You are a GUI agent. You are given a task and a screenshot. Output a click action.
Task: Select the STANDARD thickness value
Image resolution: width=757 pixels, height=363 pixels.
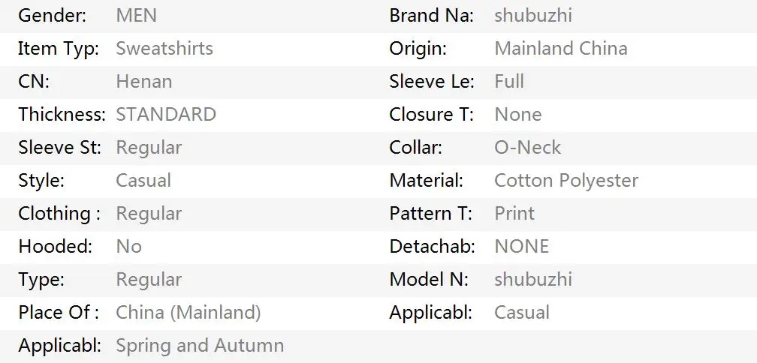(x=165, y=114)
